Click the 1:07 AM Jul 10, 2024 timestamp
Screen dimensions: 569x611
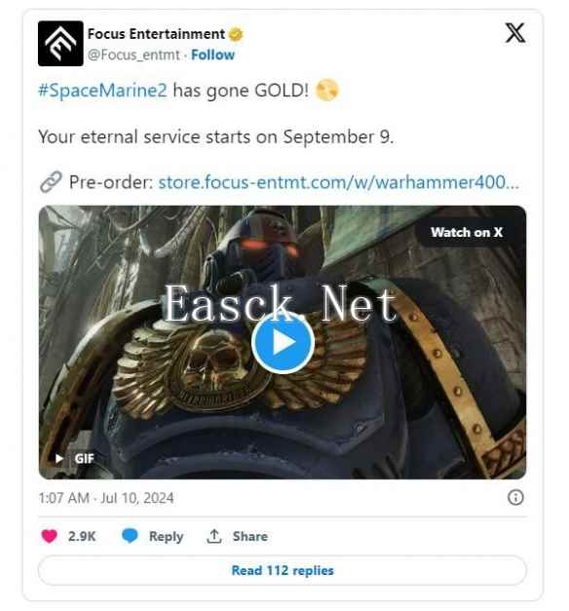pyautogui.click(x=106, y=498)
